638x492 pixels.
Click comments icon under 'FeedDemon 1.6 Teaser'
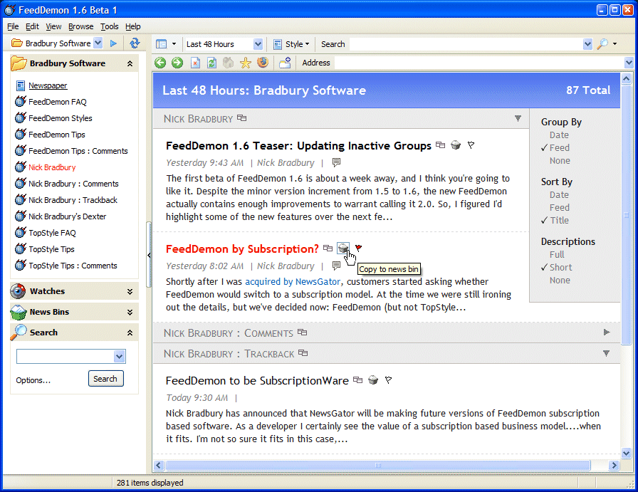pyautogui.click(x=336, y=163)
